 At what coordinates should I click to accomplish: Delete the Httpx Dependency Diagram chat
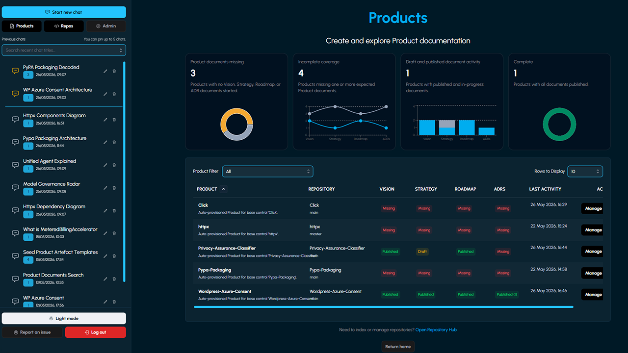[x=114, y=211]
